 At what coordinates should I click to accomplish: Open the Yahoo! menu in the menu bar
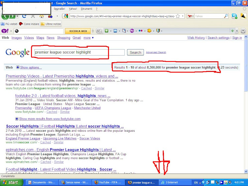[73, 9]
